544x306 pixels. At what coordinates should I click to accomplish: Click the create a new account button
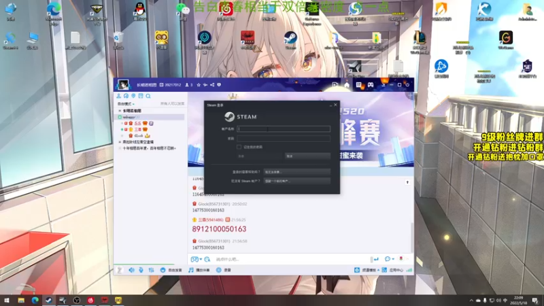click(296, 181)
